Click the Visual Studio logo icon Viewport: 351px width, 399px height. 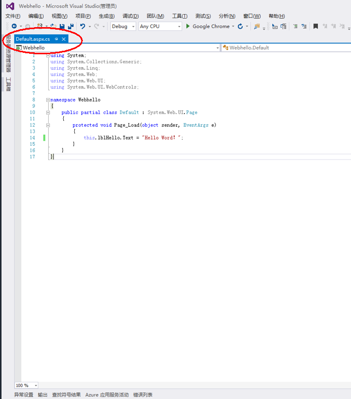pos(10,6)
